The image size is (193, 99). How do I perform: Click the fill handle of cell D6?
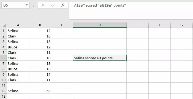pos(127,61)
